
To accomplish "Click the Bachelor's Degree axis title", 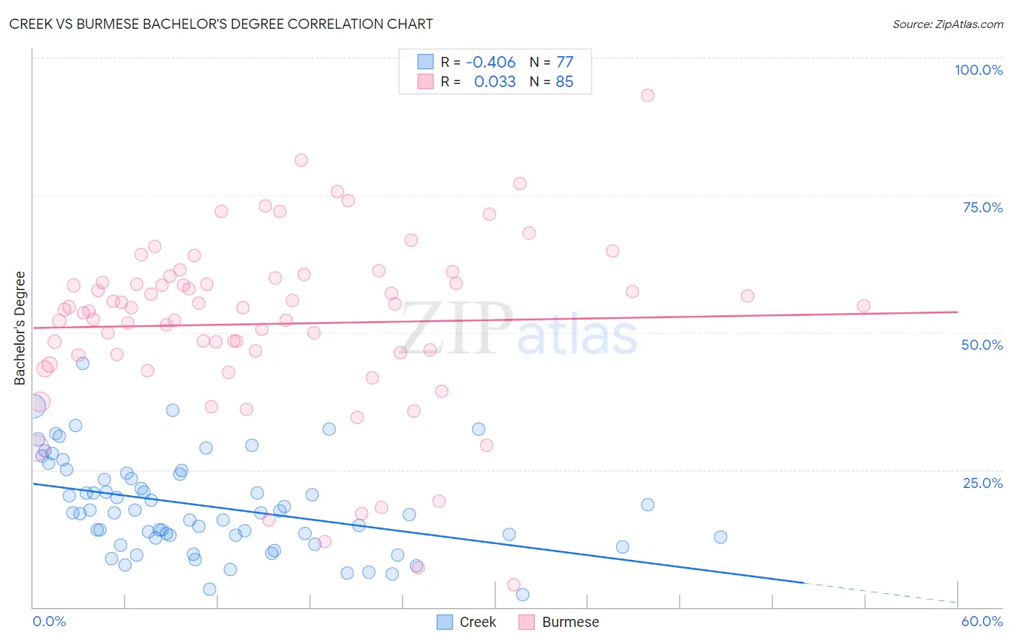I will 20,328.
